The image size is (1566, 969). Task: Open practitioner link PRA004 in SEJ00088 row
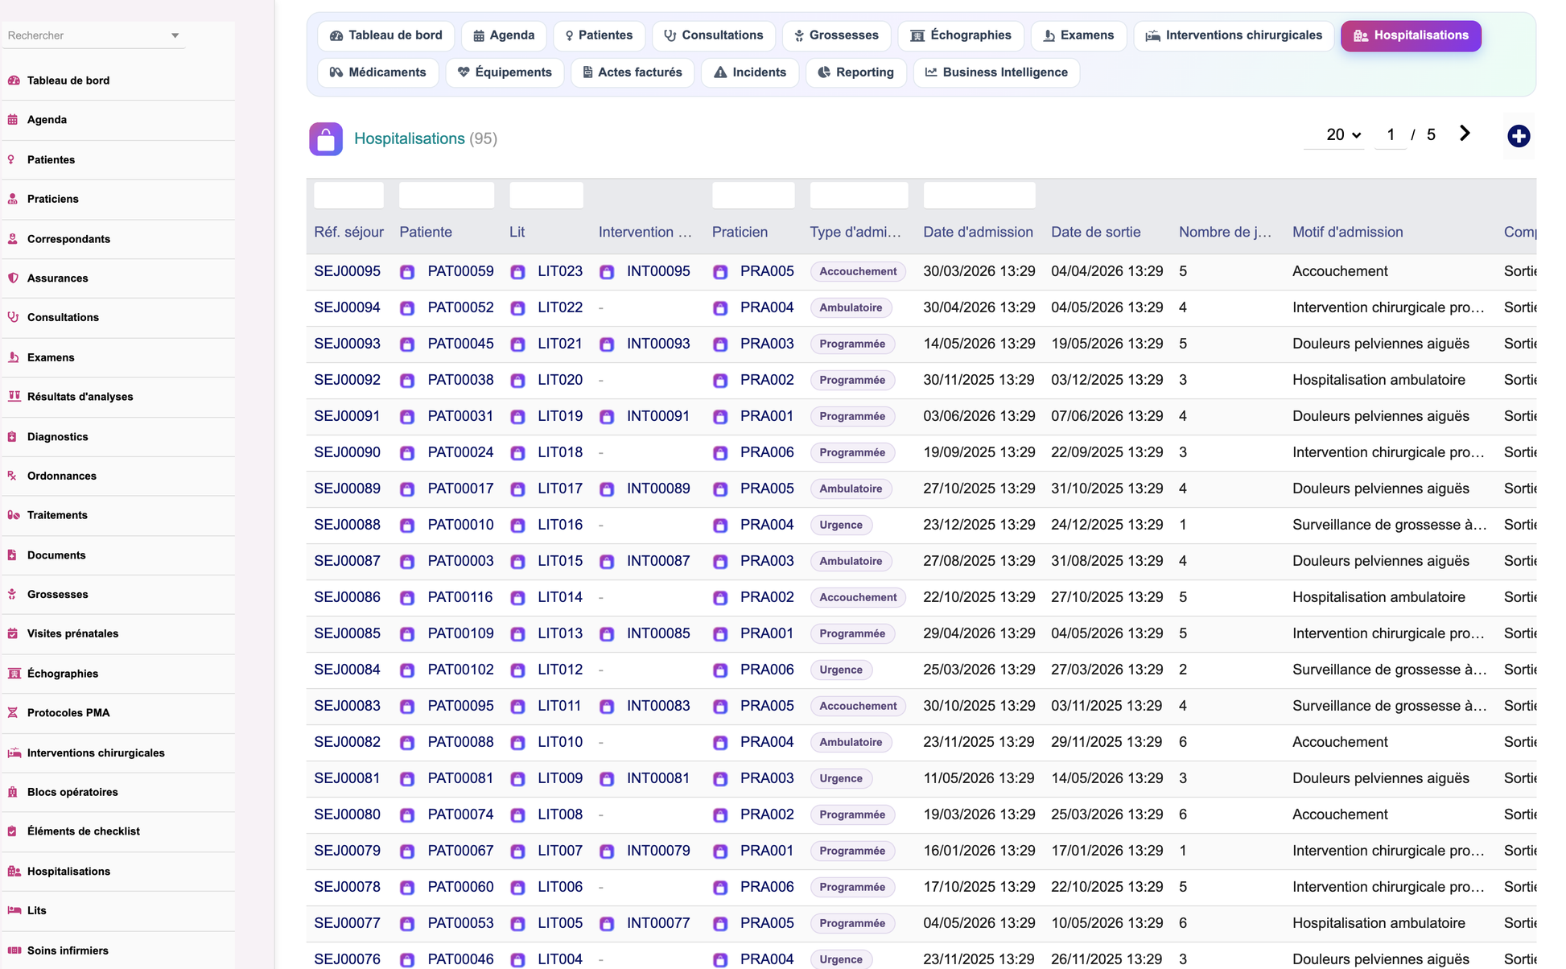pyautogui.click(x=767, y=525)
